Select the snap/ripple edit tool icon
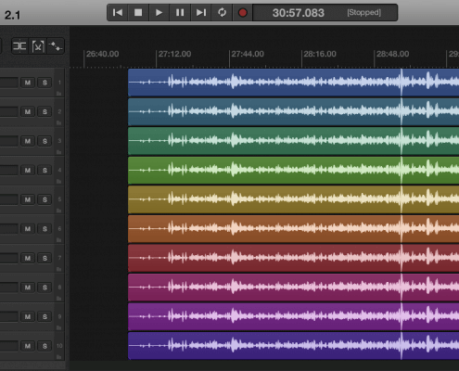 pyautogui.click(x=19, y=46)
